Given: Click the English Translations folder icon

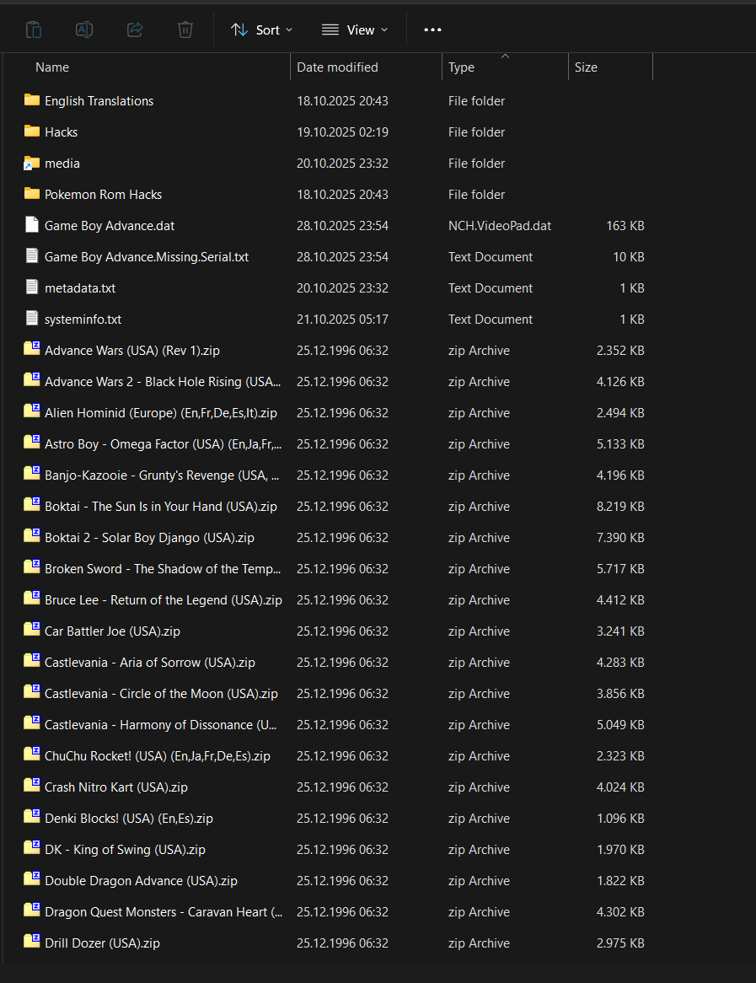Looking at the screenshot, I should click(32, 100).
